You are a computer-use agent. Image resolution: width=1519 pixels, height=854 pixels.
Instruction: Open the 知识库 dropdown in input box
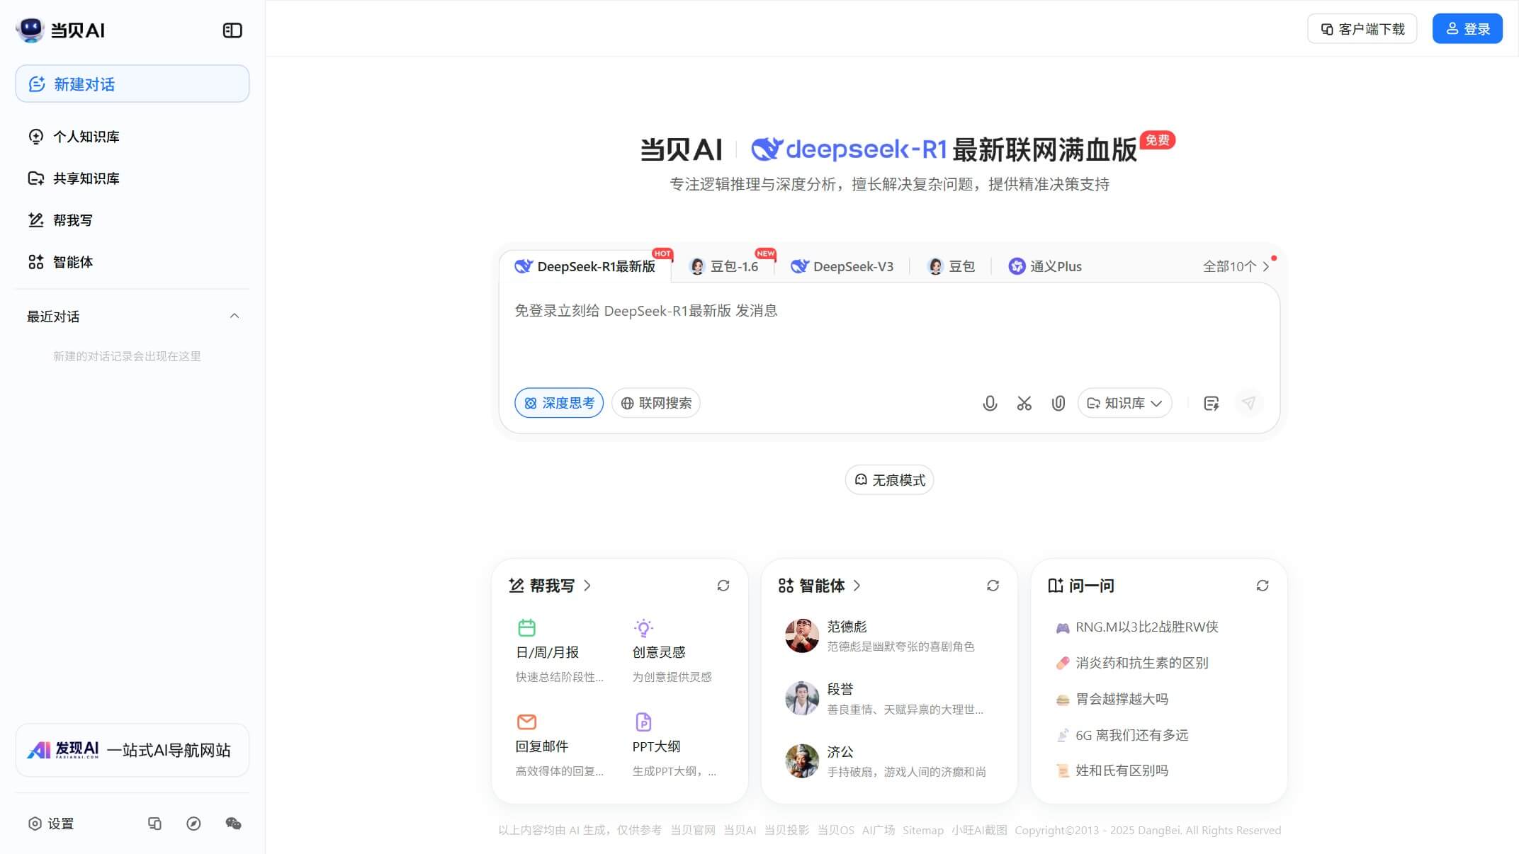1124,403
